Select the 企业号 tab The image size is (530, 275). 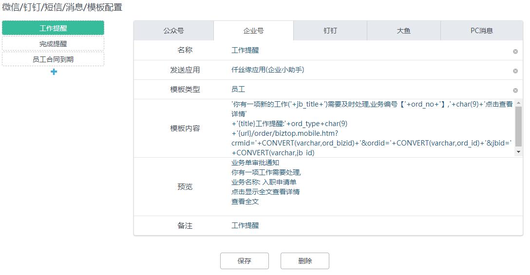coord(253,31)
